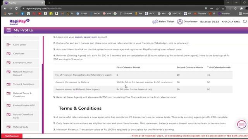Click the Terms & Conditions sidebar icon
Viewport: 248px width, 139px height.
tap(9, 84)
